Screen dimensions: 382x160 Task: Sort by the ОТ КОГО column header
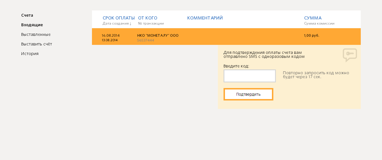pyautogui.click(x=148, y=18)
